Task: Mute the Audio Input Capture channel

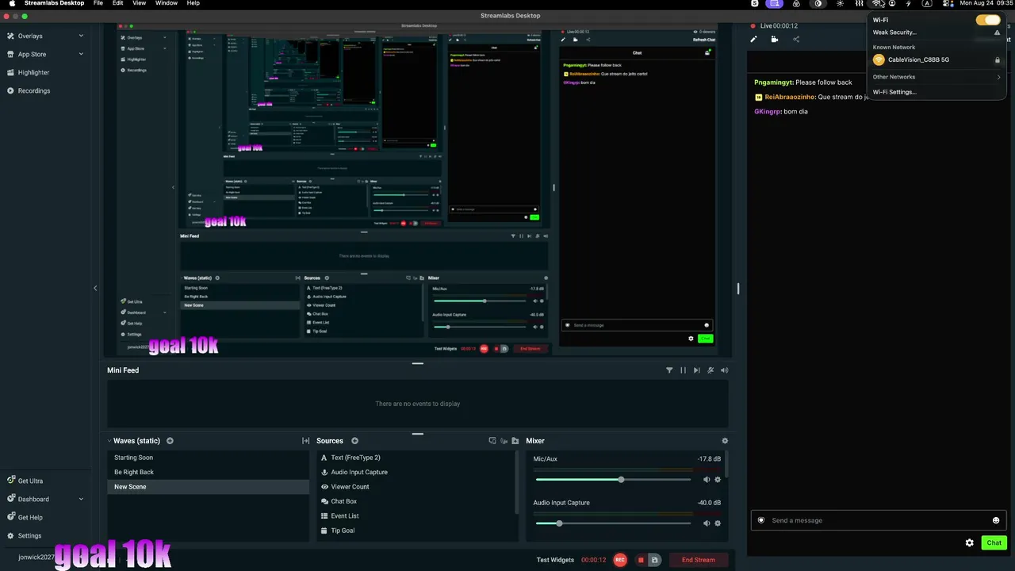Action: pyautogui.click(x=707, y=523)
